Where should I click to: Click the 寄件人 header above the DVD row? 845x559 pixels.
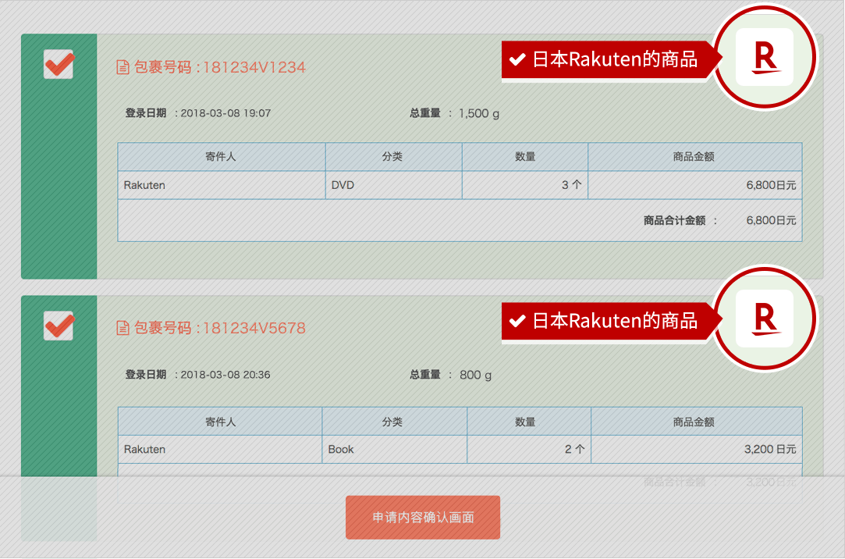221,157
